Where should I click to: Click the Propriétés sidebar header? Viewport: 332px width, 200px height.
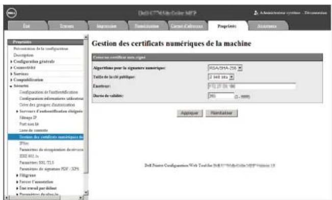point(45,42)
